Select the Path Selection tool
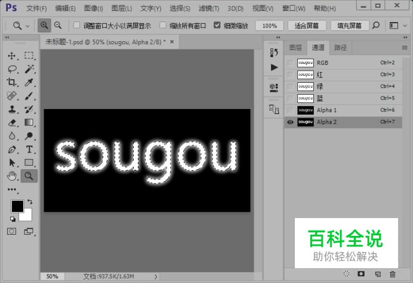 pyautogui.click(x=11, y=163)
